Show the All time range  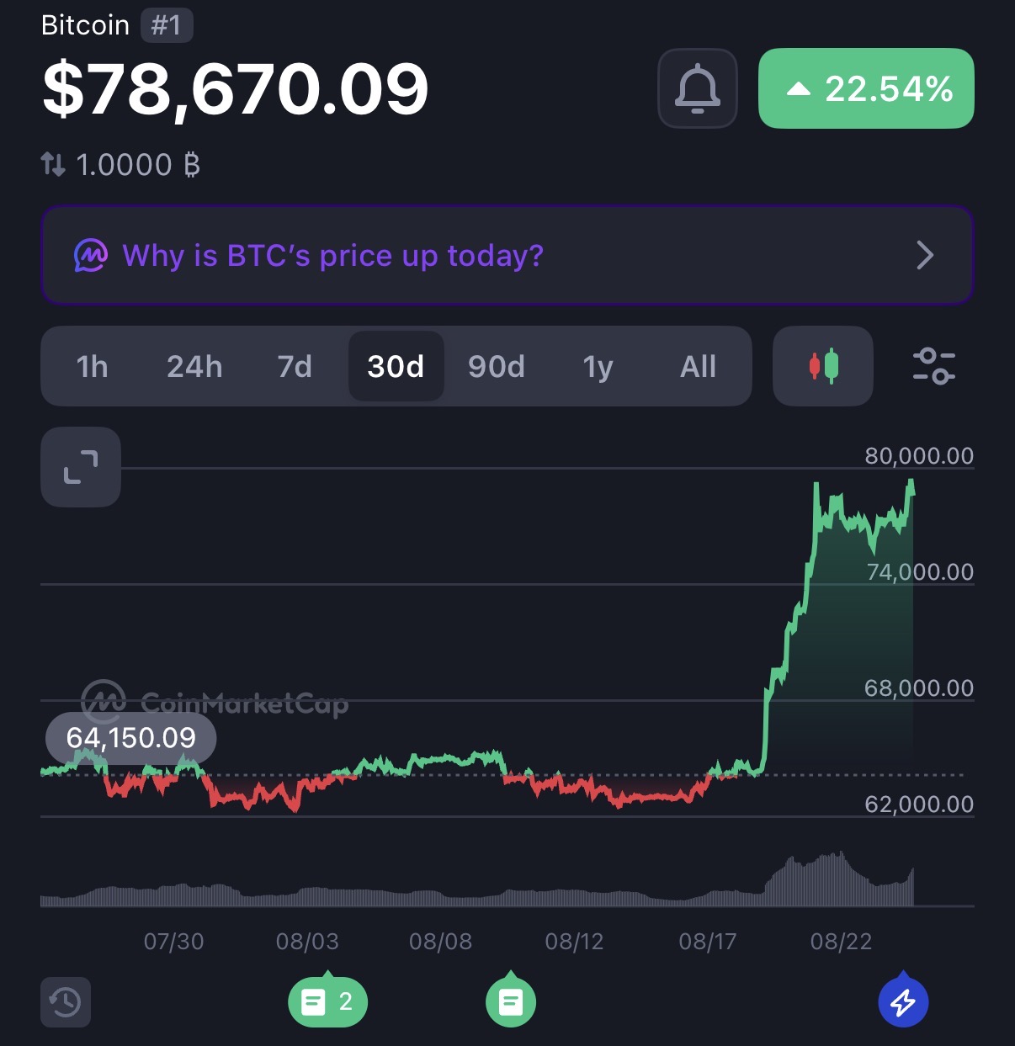coord(698,366)
